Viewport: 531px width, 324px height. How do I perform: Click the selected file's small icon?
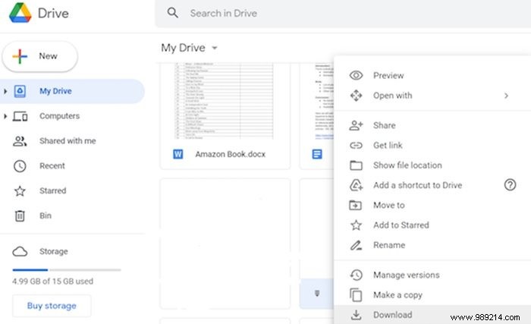coord(317,294)
